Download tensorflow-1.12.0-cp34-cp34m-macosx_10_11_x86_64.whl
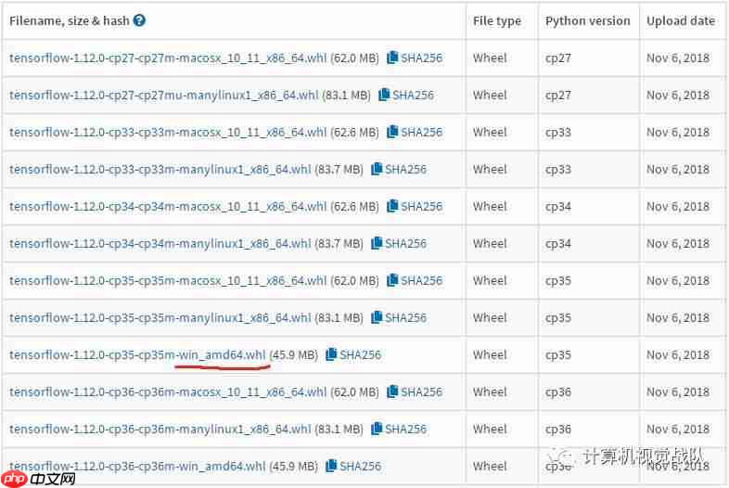Image resolution: width=729 pixels, height=488 pixels. (168, 207)
